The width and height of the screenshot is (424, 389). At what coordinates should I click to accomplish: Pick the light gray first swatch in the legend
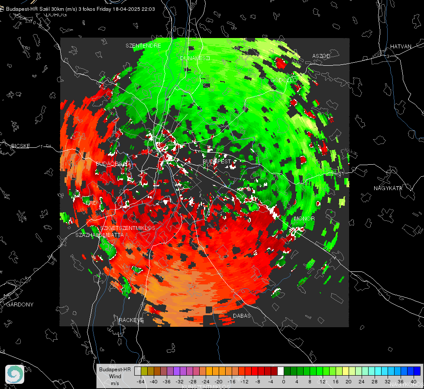(x=137, y=371)
